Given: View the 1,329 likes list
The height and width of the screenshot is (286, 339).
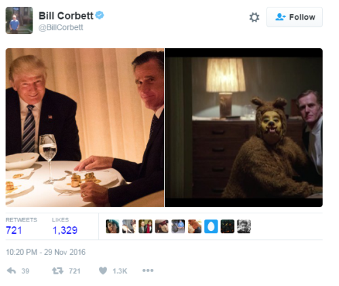Looking at the screenshot, I should [65, 230].
